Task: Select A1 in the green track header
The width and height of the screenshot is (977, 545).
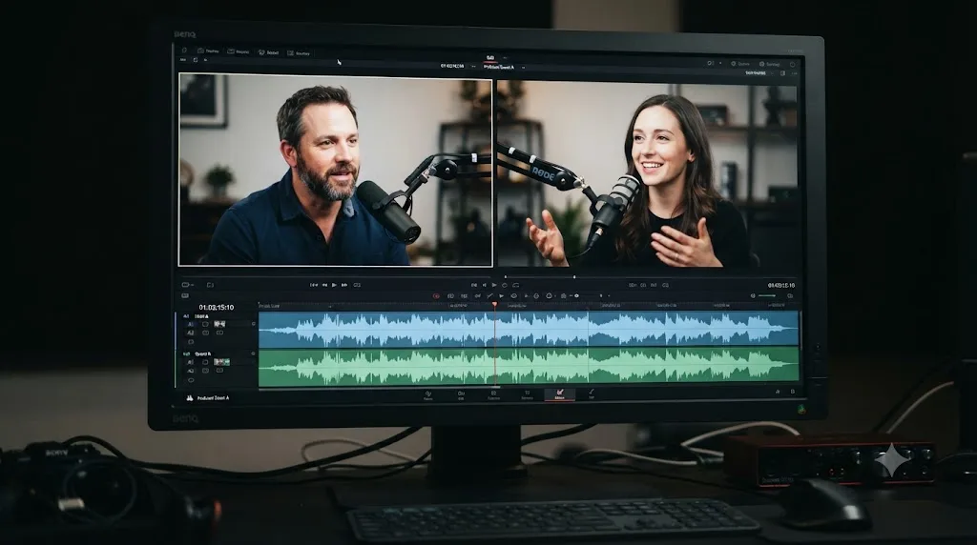Action: (190, 361)
